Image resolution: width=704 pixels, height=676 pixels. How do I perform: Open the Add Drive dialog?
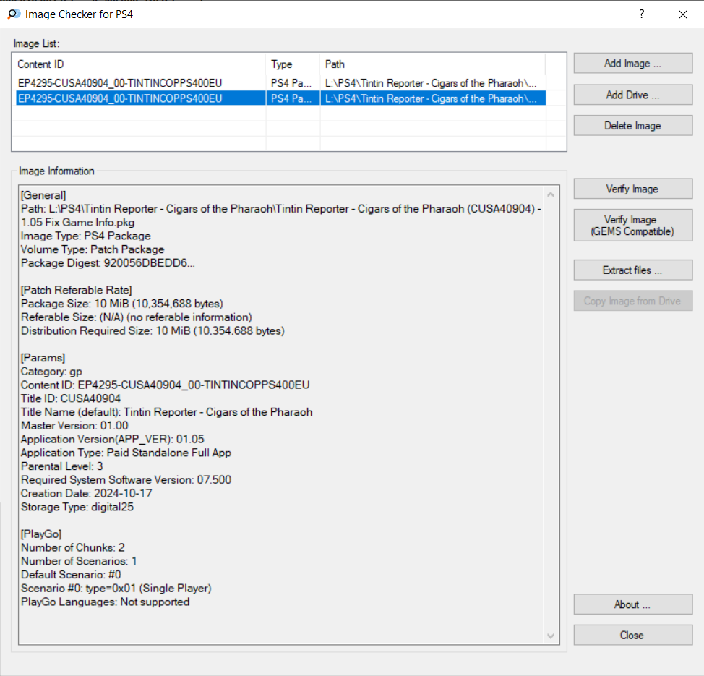point(632,95)
